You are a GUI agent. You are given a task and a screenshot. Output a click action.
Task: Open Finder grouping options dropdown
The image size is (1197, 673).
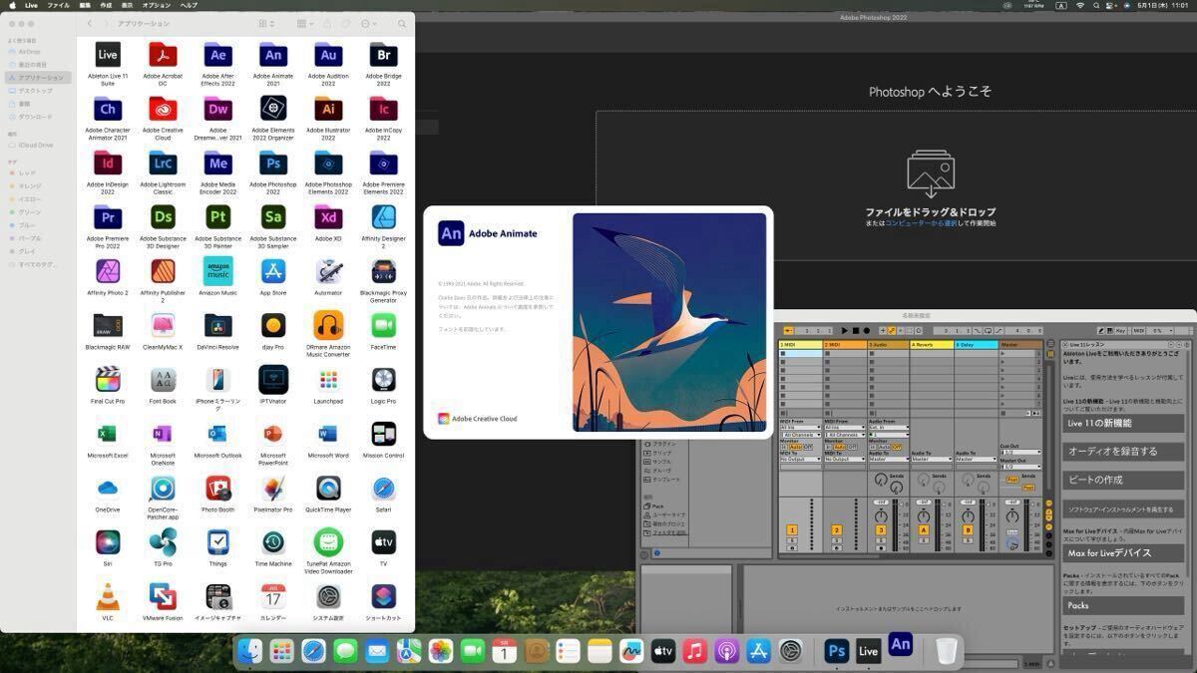[304, 23]
